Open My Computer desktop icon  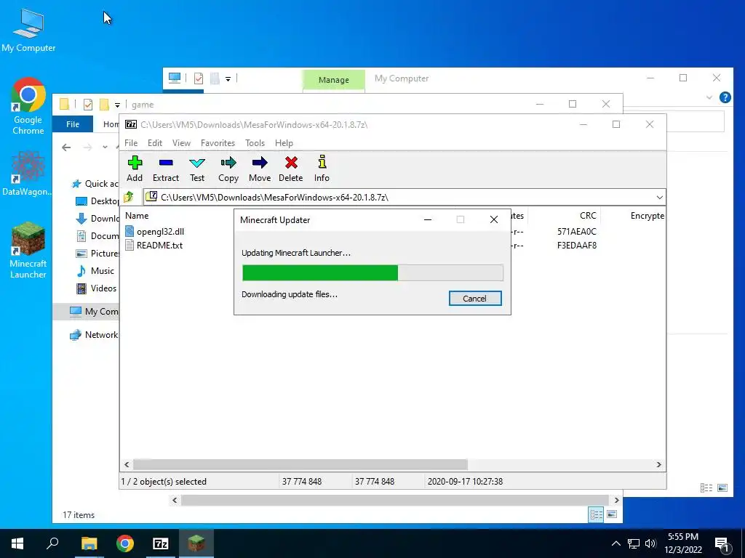(x=28, y=31)
